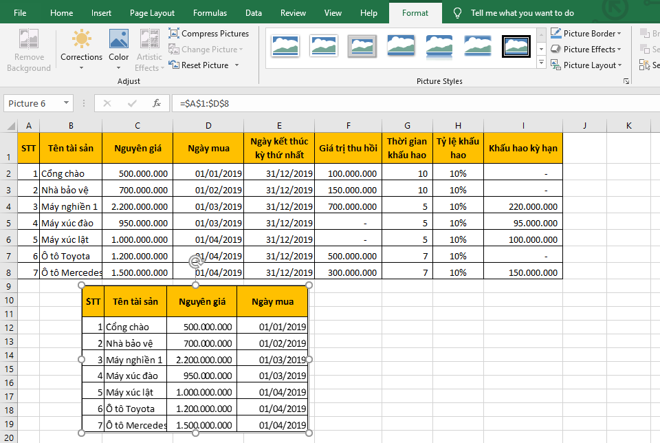The width and height of the screenshot is (660, 443).
Task: Switch to the Page Layout tab
Action: point(152,13)
